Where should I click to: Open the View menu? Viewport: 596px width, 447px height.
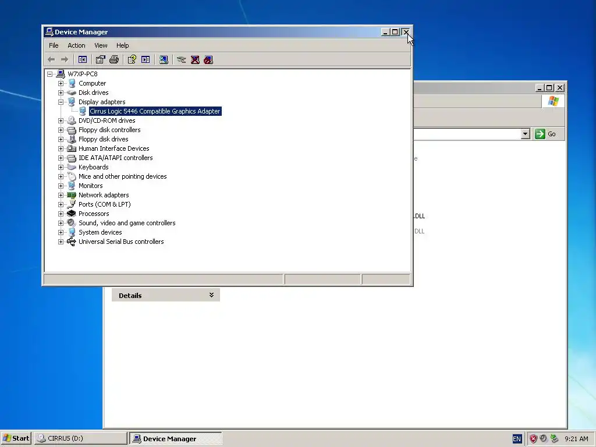(x=101, y=45)
